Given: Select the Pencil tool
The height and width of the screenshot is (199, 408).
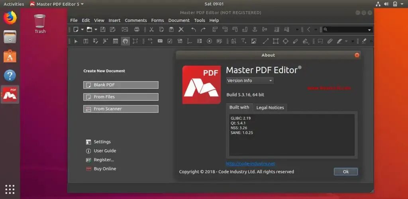Looking at the screenshot, I should tap(295, 41).
